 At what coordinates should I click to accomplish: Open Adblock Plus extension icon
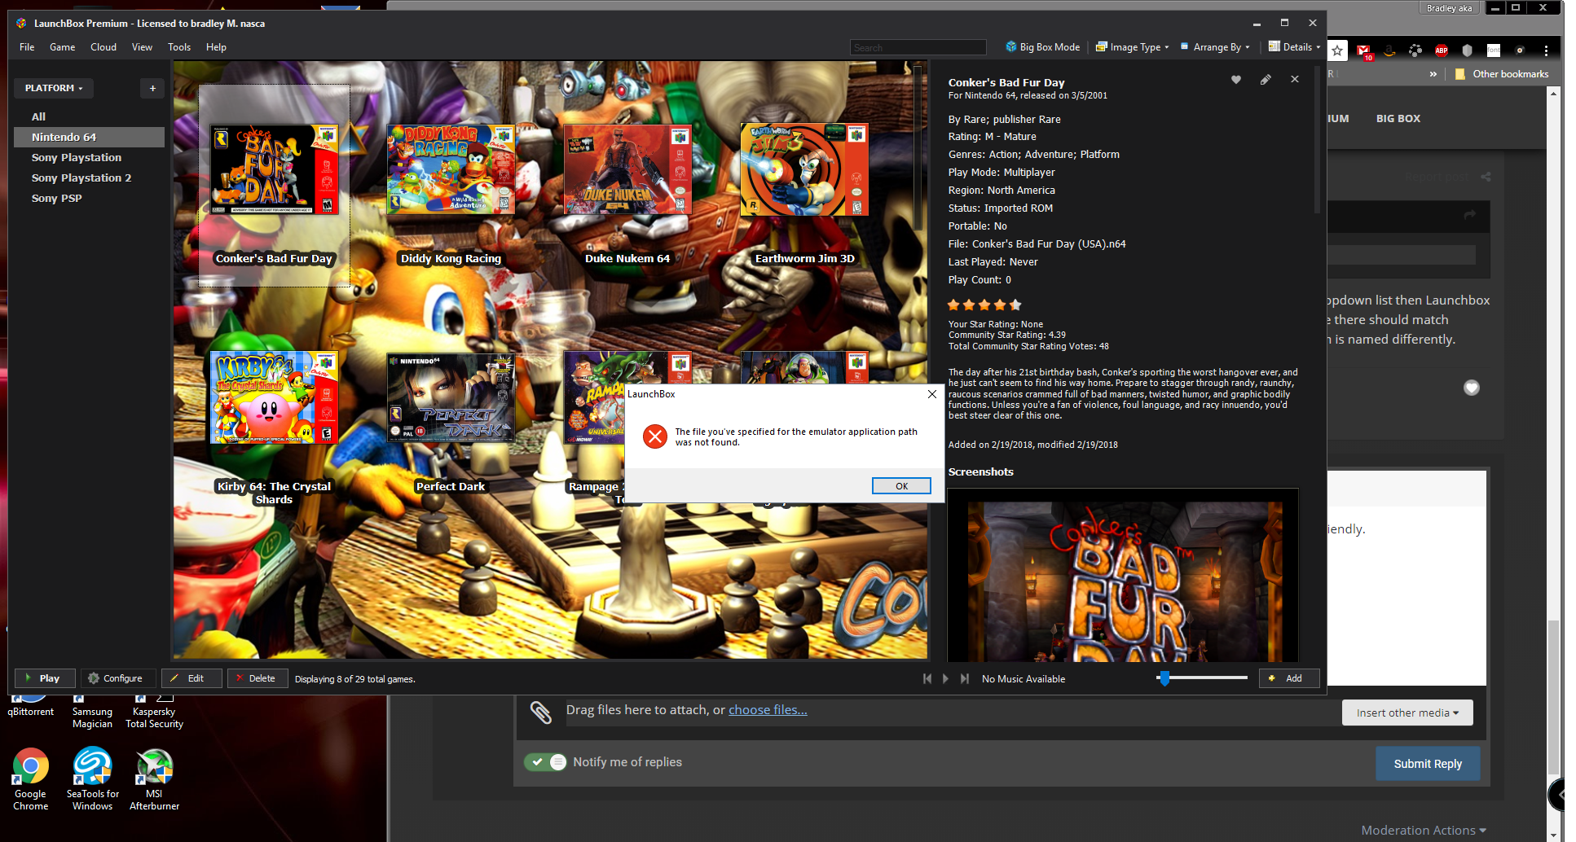(1442, 50)
